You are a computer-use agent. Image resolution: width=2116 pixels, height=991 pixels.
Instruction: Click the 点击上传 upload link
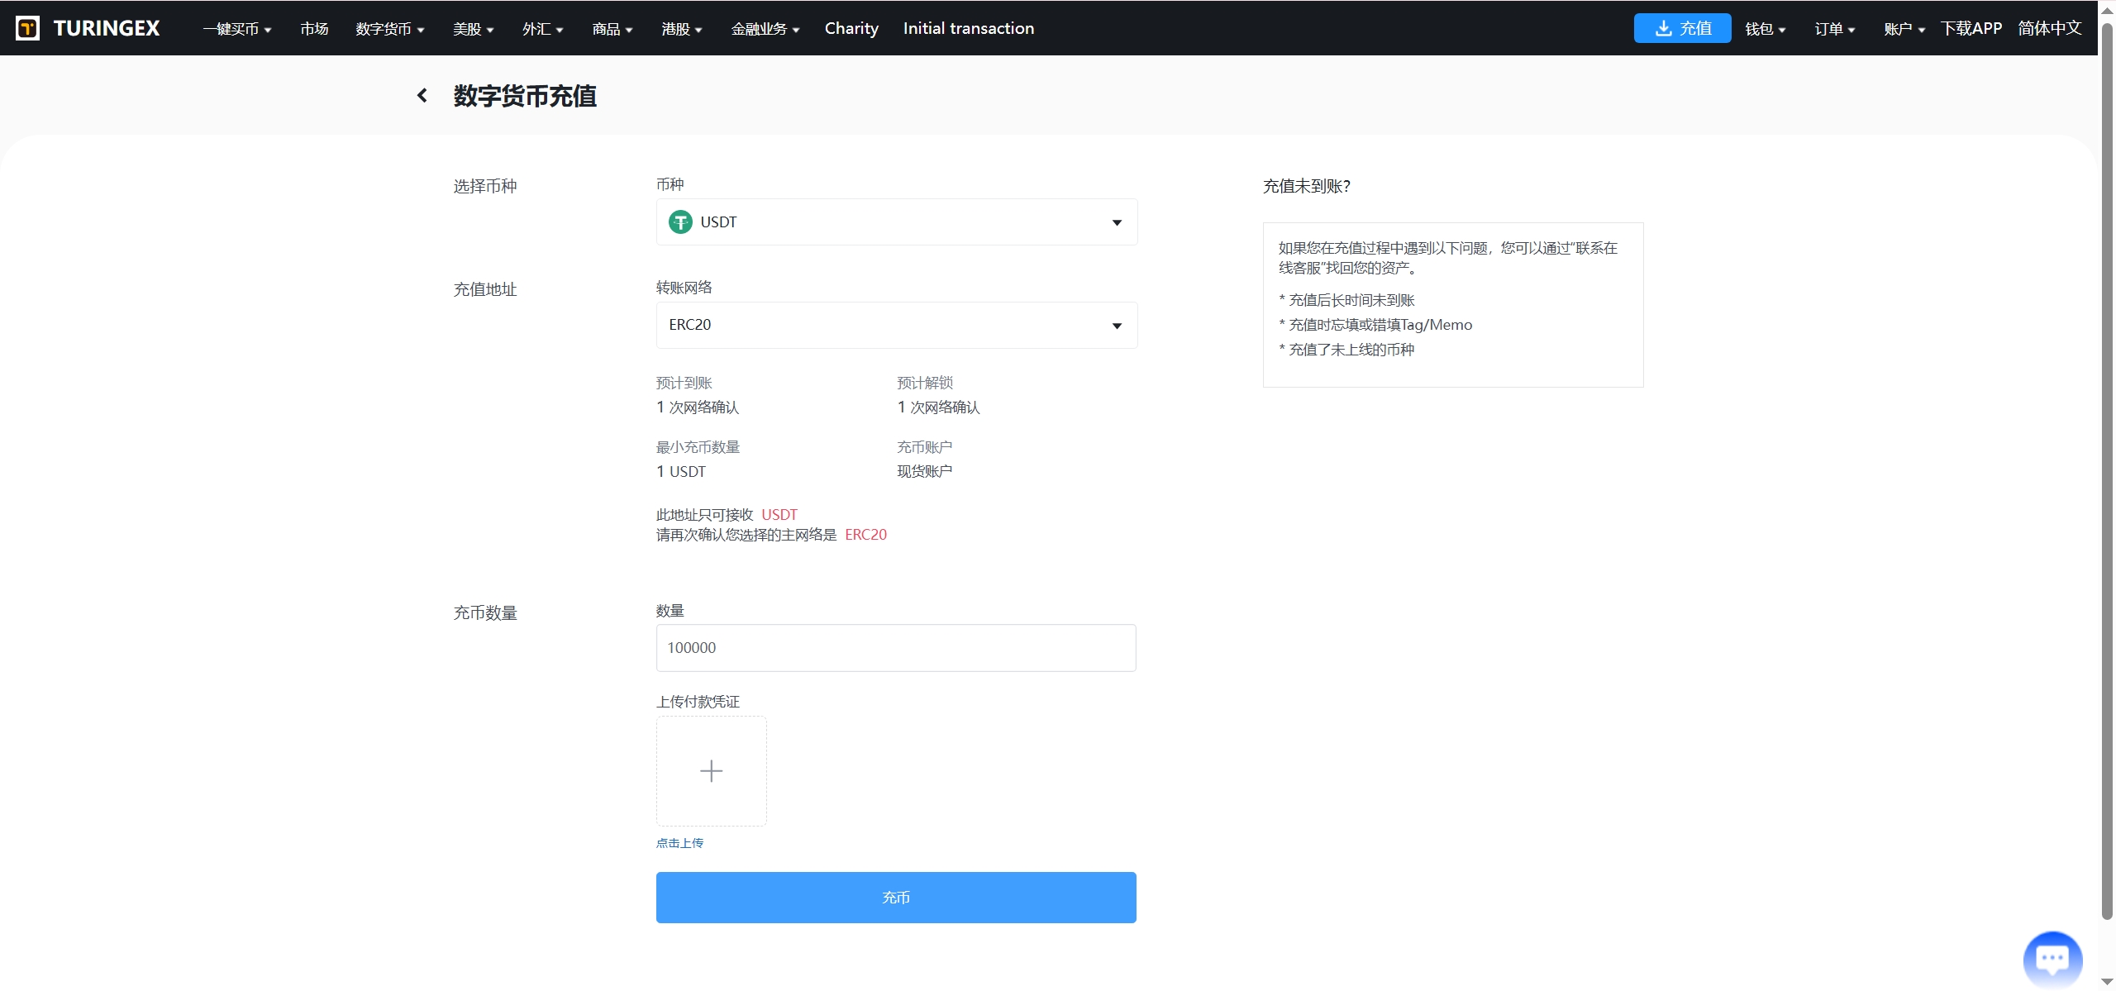679,843
